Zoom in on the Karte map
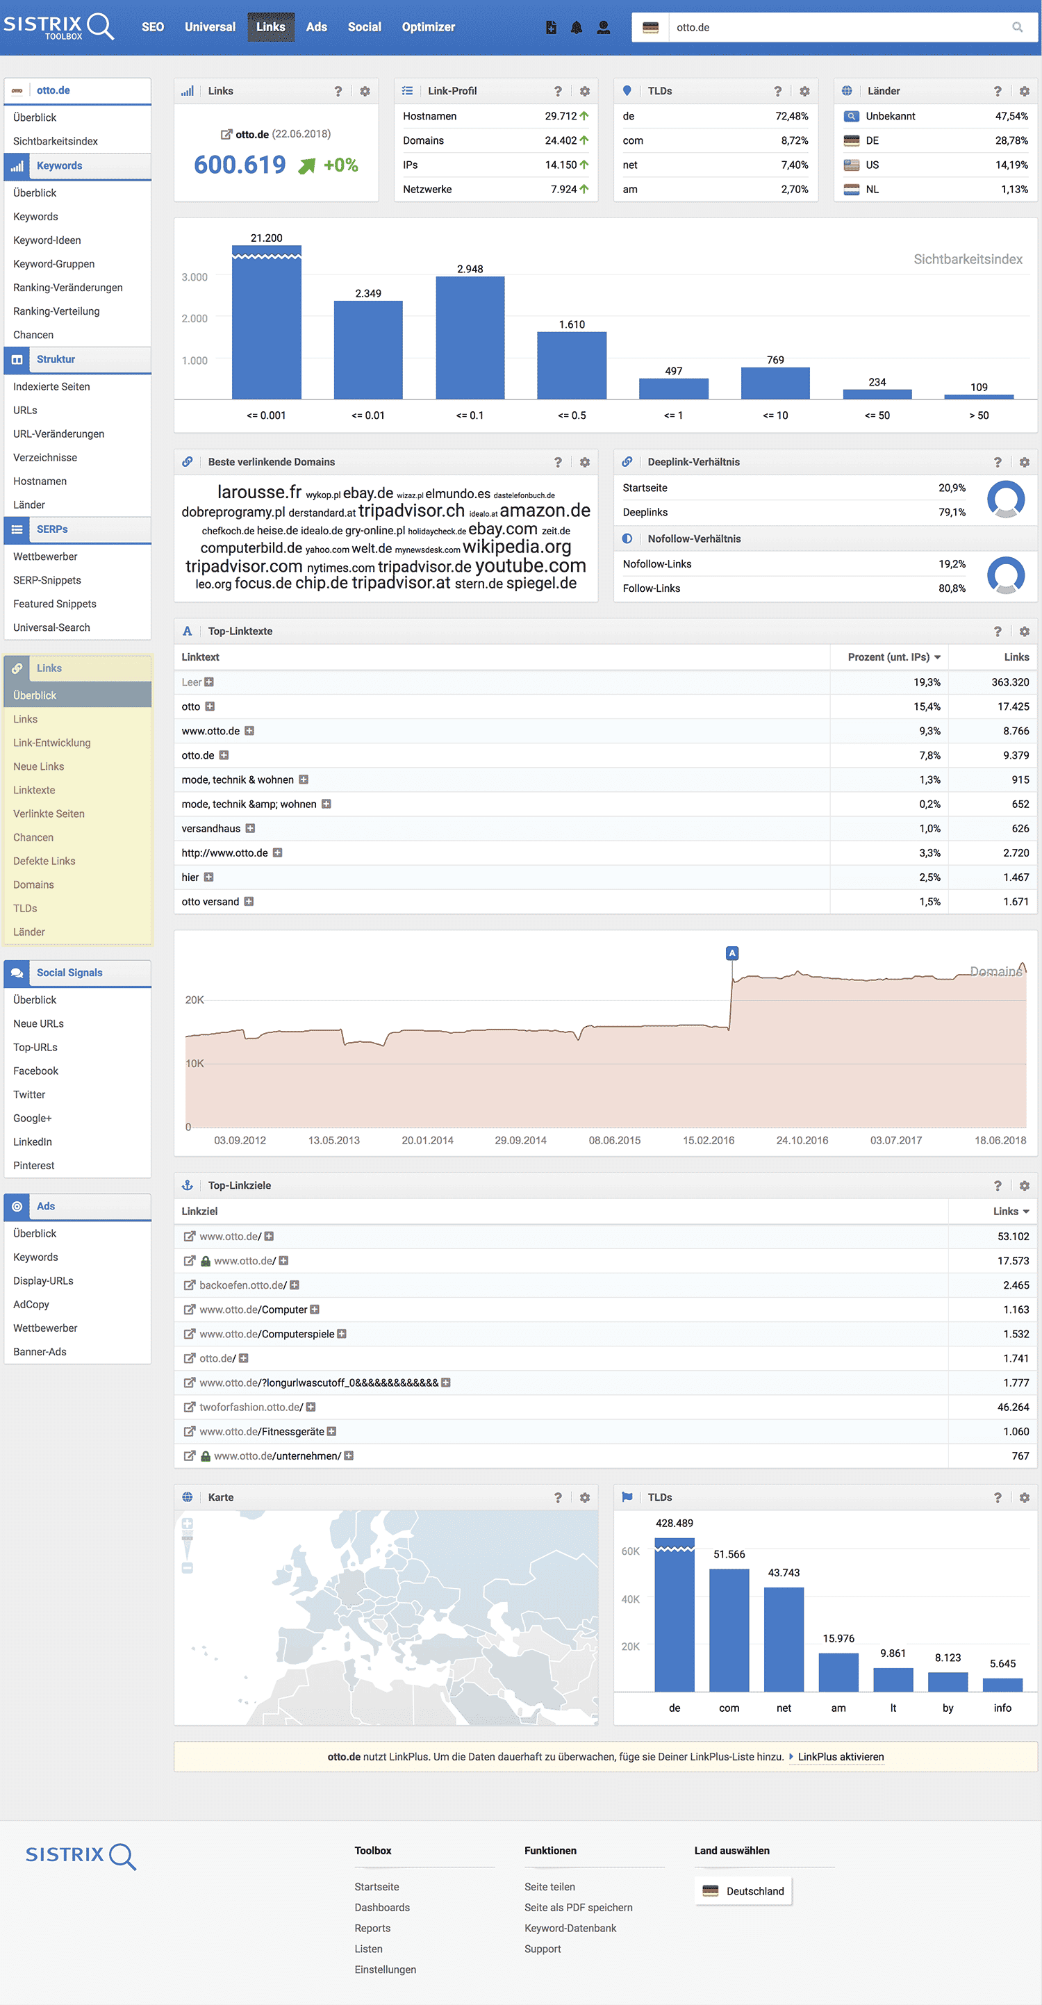This screenshot has width=1042, height=2005. click(x=188, y=1524)
